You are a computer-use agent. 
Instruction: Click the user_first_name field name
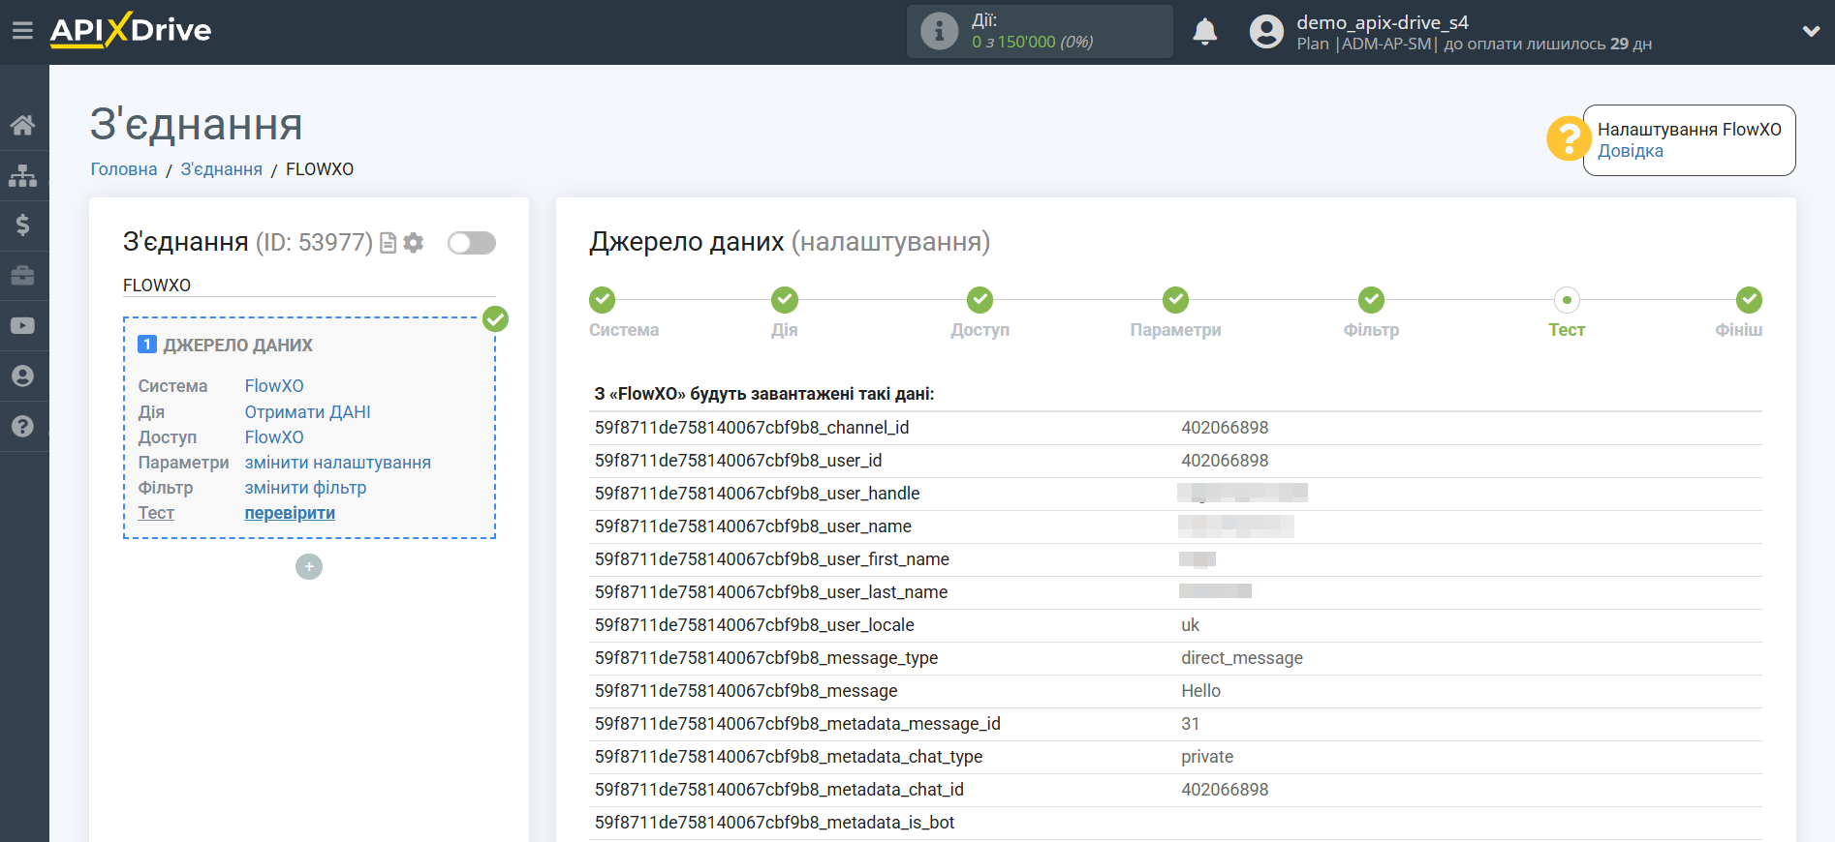pyautogui.click(x=772, y=559)
